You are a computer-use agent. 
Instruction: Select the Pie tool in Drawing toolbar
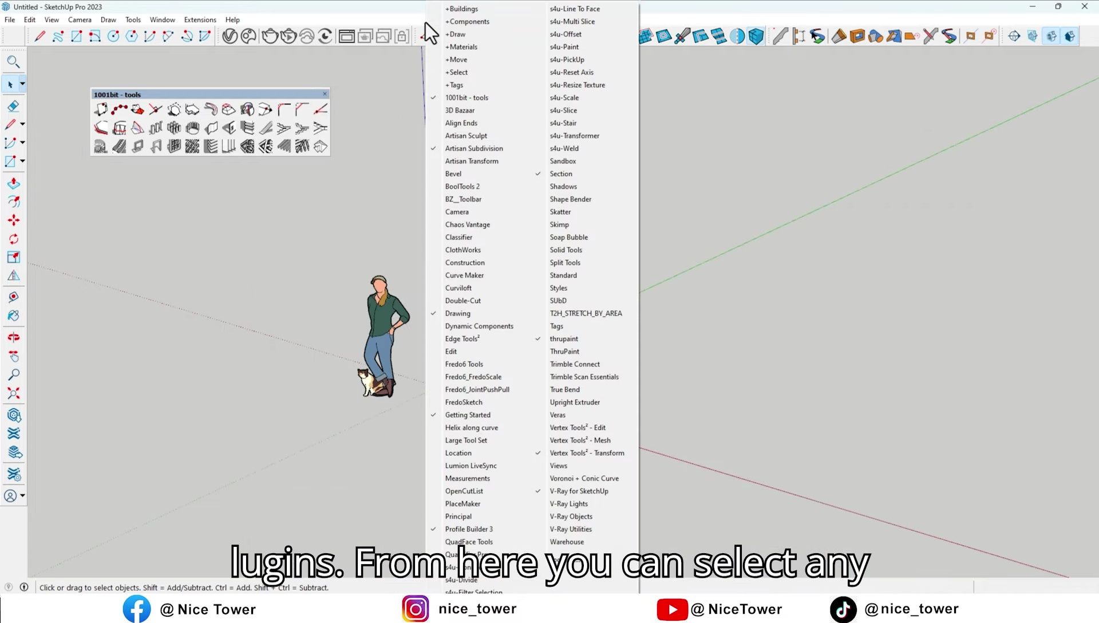(205, 37)
